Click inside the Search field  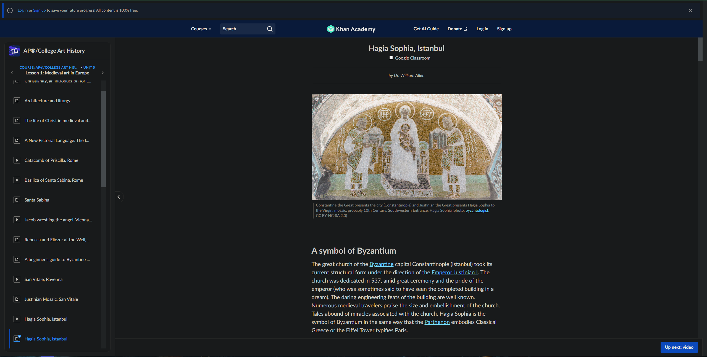point(243,29)
